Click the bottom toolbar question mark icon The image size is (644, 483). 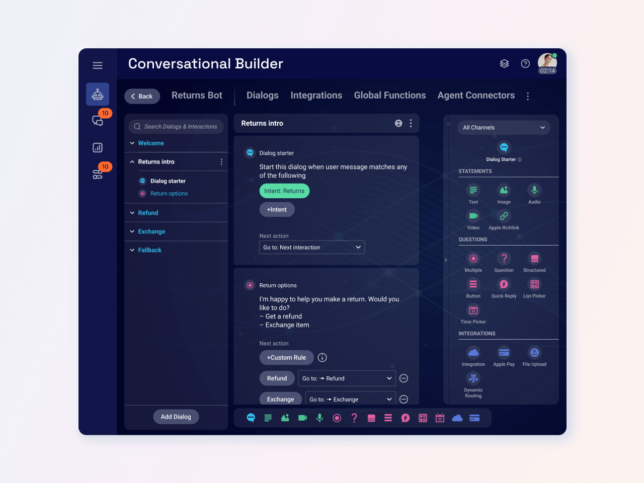click(354, 418)
